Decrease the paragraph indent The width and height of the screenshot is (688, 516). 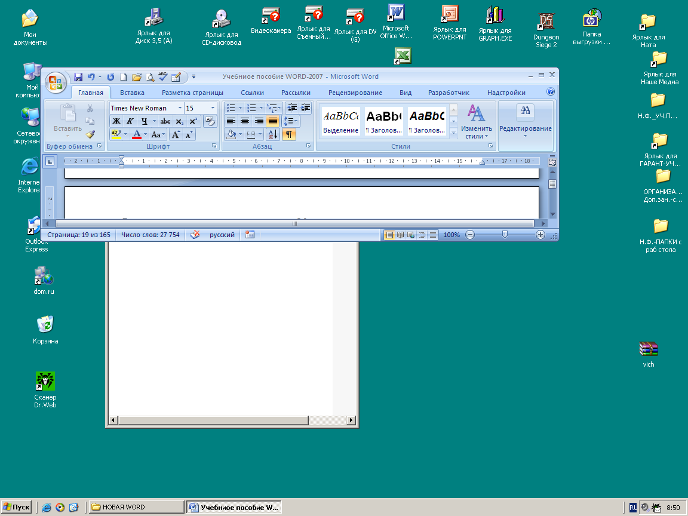[292, 108]
